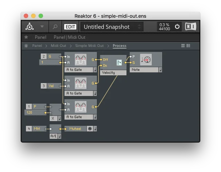The height and width of the screenshot is (172, 221).
Task: Click the note marker on the top A to Gate
Action: pos(95,69)
